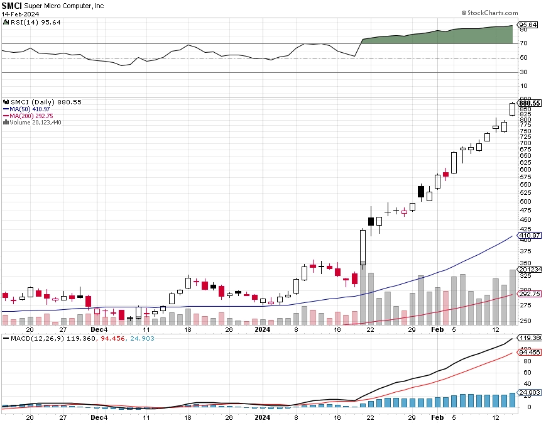This screenshot has height=423, width=546.
Task: Click the 24.903 histogram tag on right axis
Action: (x=530, y=393)
